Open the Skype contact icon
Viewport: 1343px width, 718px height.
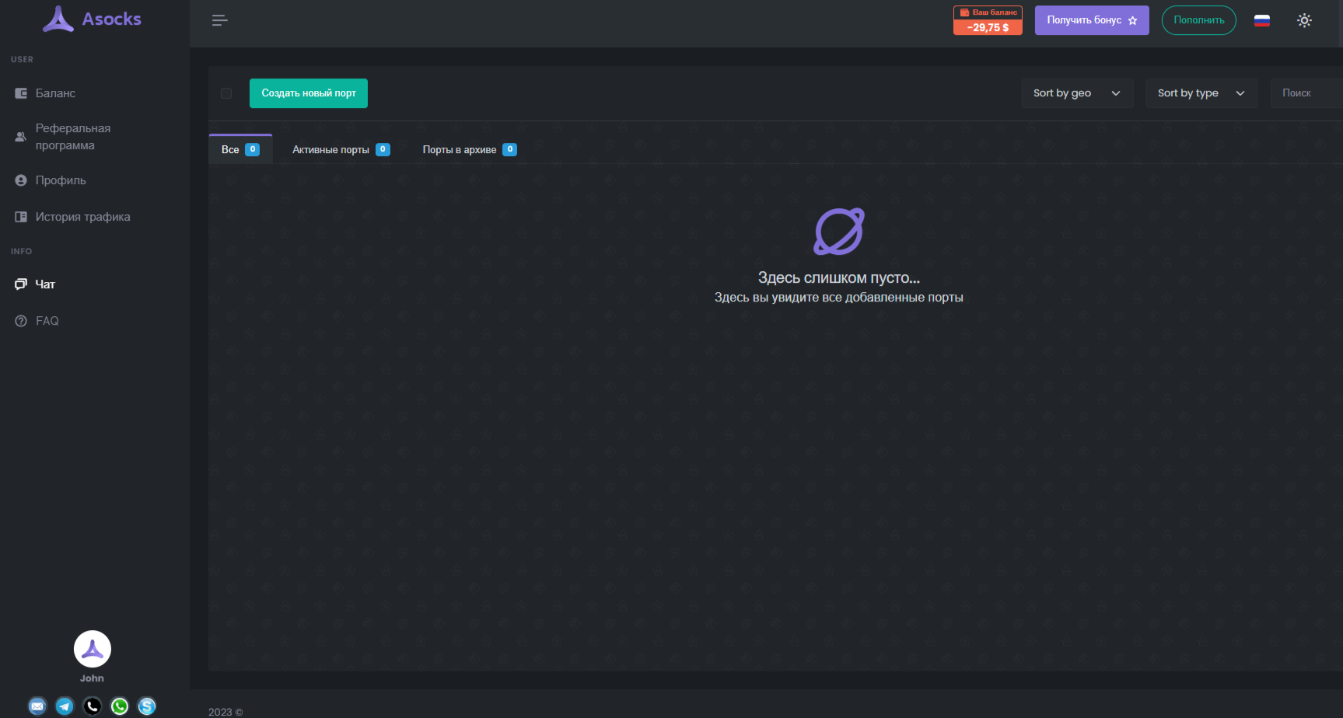tap(147, 706)
